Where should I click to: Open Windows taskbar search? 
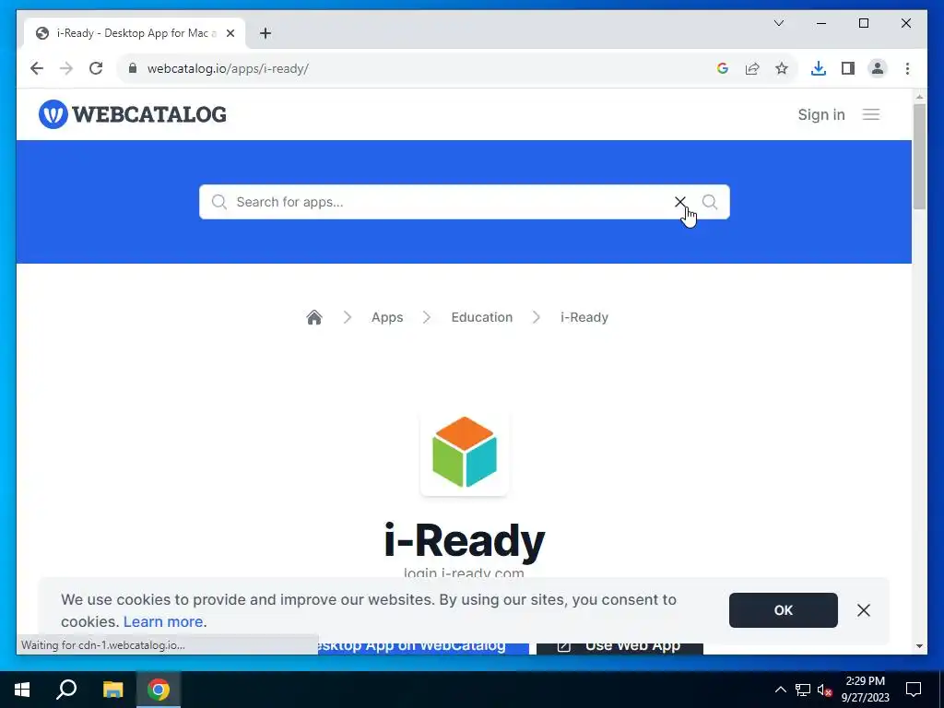click(66, 690)
